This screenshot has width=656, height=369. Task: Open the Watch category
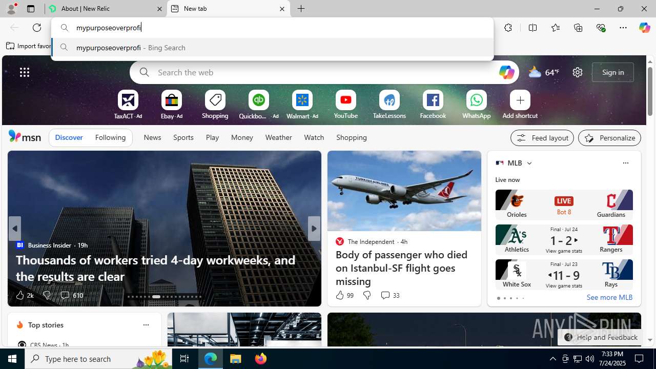[314, 137]
